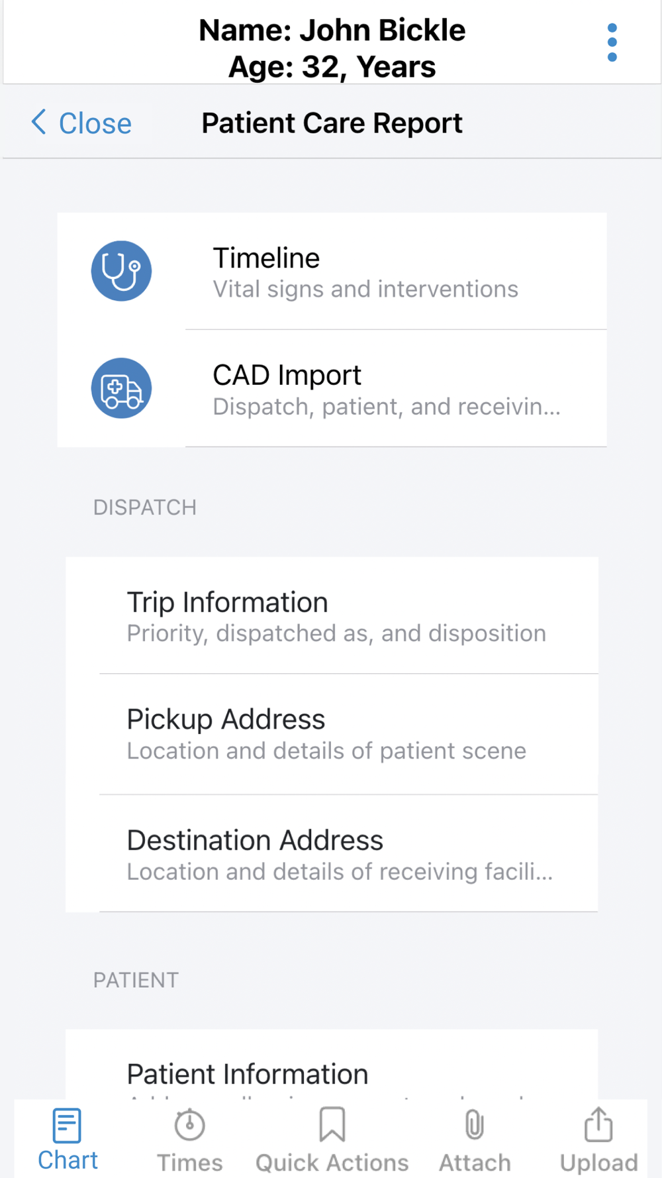The width and height of the screenshot is (662, 1178).
Task: Tap the Upload share icon
Action: tap(598, 1125)
